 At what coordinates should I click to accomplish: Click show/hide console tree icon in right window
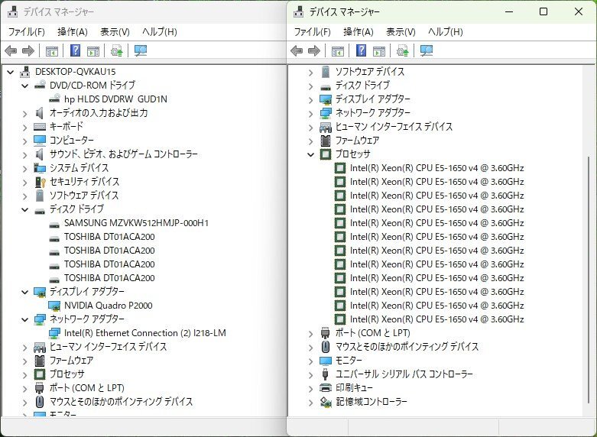click(x=338, y=50)
